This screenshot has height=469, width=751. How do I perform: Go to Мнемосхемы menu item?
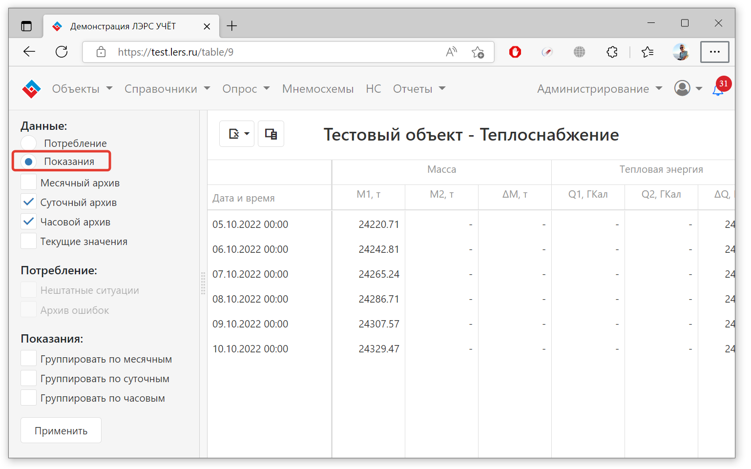[x=317, y=89]
